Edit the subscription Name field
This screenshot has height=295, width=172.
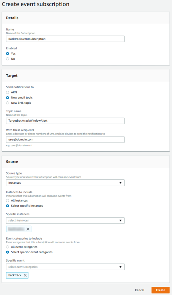coord(65,39)
